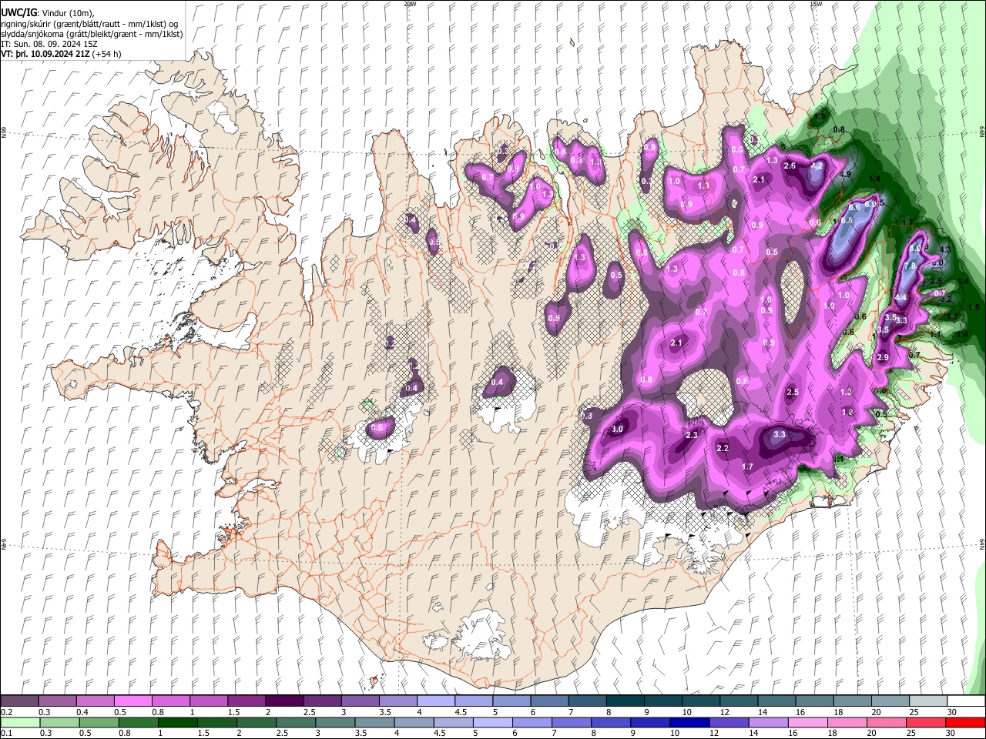Click the '9' label in upper legend row

pos(646,712)
